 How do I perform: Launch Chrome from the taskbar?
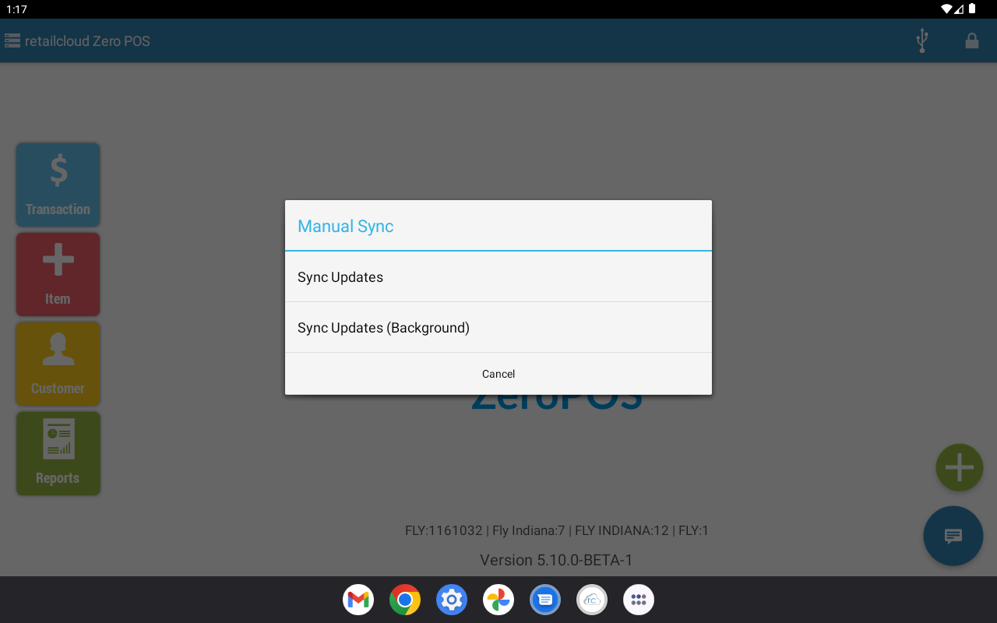405,600
